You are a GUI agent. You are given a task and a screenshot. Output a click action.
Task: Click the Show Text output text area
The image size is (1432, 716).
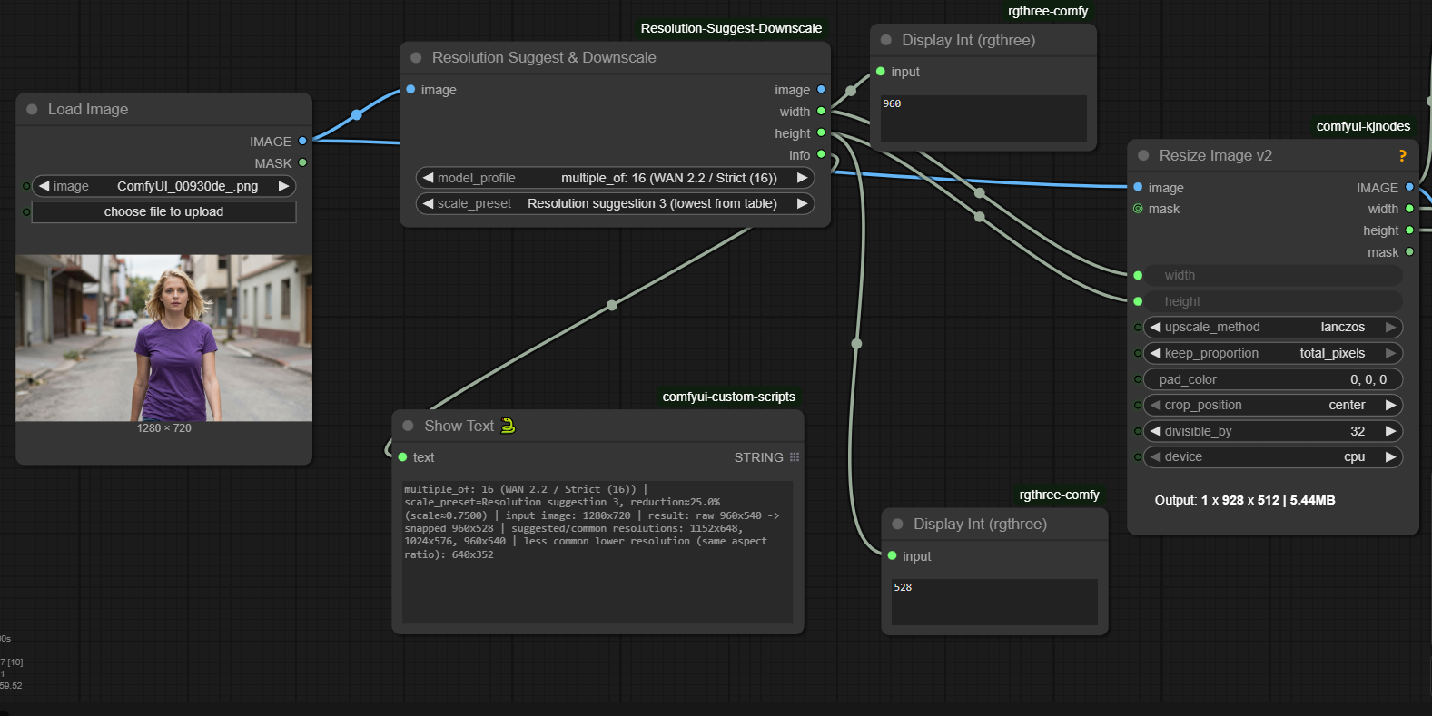(597, 552)
